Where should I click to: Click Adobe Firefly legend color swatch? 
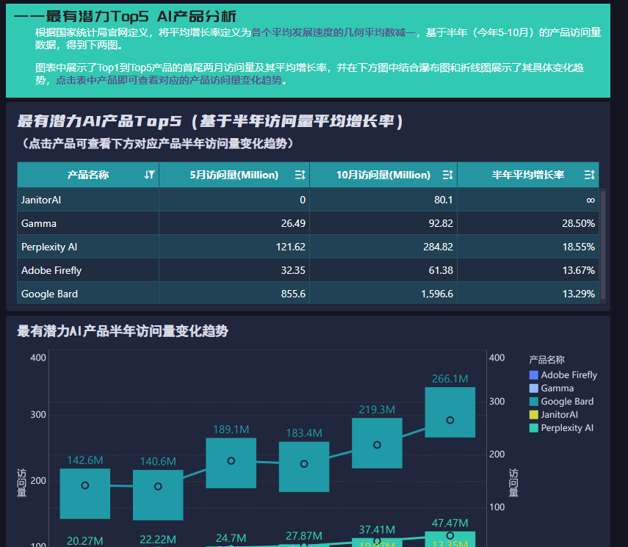[x=533, y=374]
